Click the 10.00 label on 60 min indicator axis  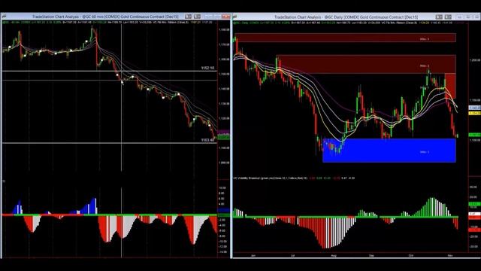coord(222,187)
